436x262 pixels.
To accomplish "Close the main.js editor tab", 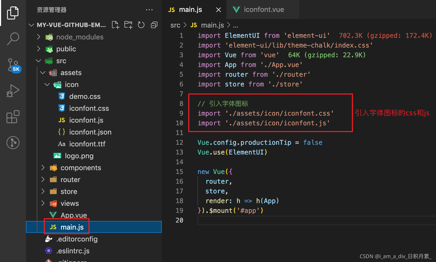I will pyautogui.click(x=219, y=10).
